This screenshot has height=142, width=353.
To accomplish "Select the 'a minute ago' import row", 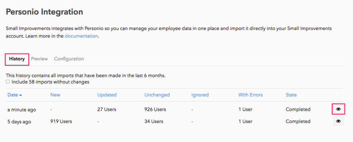I will coord(22,110).
